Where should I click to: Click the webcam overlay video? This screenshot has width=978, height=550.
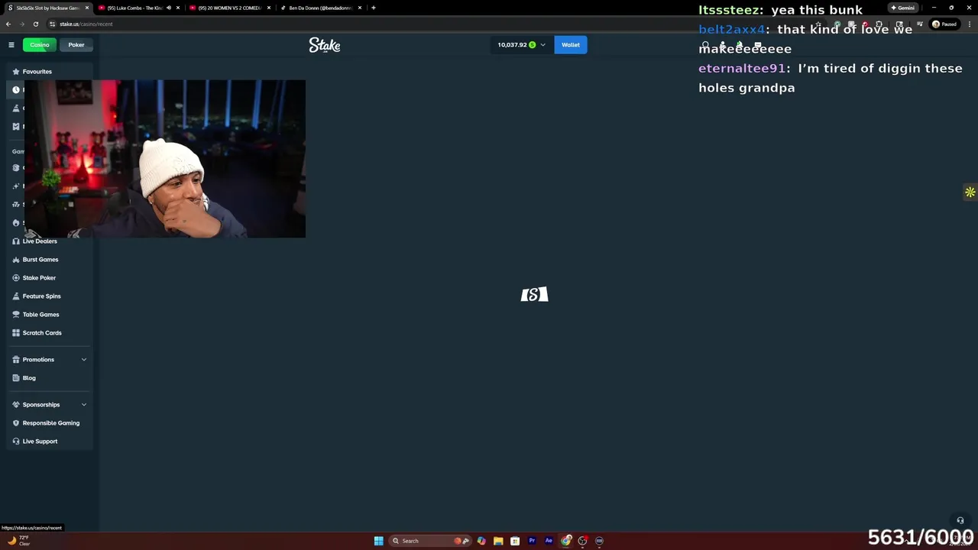click(165, 159)
